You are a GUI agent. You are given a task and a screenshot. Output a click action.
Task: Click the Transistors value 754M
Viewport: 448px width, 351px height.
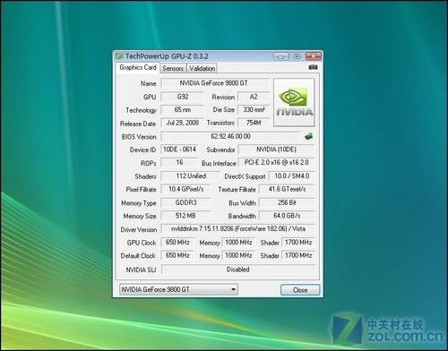[254, 123]
